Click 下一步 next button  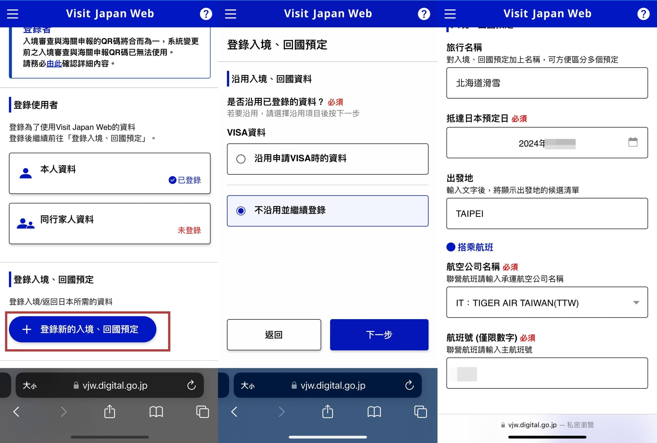(379, 335)
